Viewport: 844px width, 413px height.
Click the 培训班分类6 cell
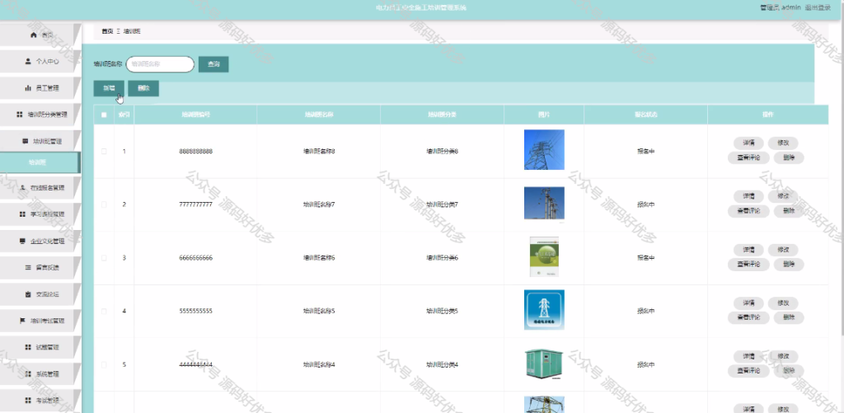[x=442, y=258]
